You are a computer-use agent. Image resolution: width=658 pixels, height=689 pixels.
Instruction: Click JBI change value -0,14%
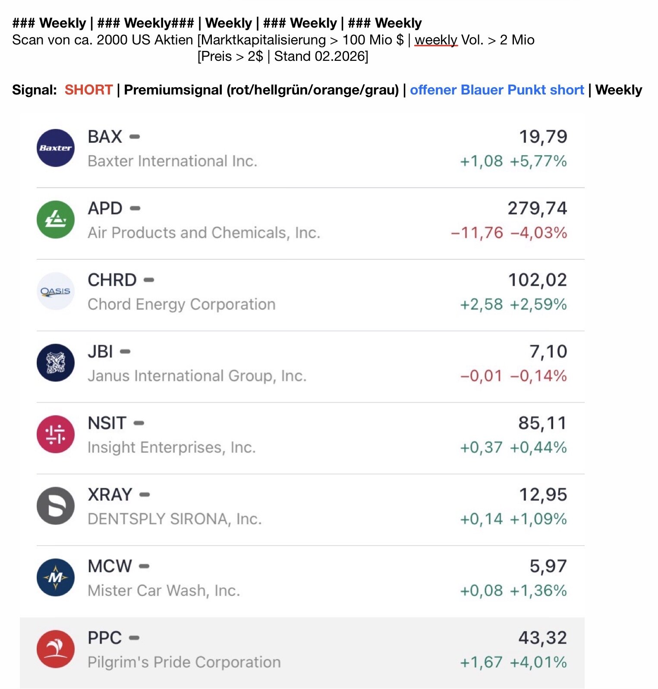click(x=538, y=376)
